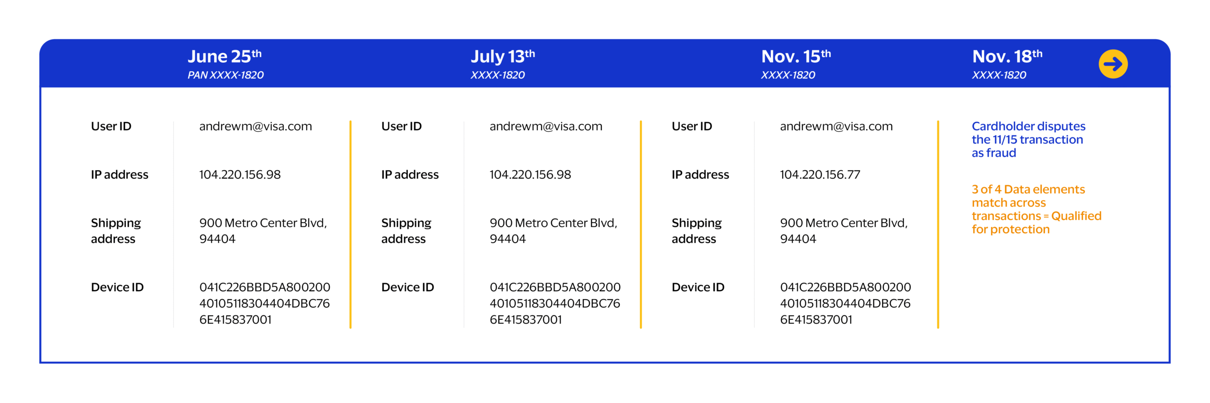1210x403 pixels.
Task: Click the Nov. 15th Shipping address label
Action: [696, 230]
